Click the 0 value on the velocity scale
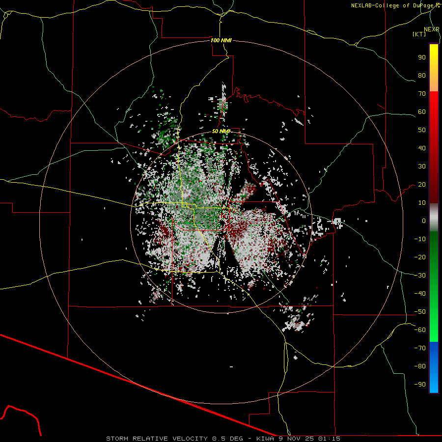The image size is (442, 442). 424,221
